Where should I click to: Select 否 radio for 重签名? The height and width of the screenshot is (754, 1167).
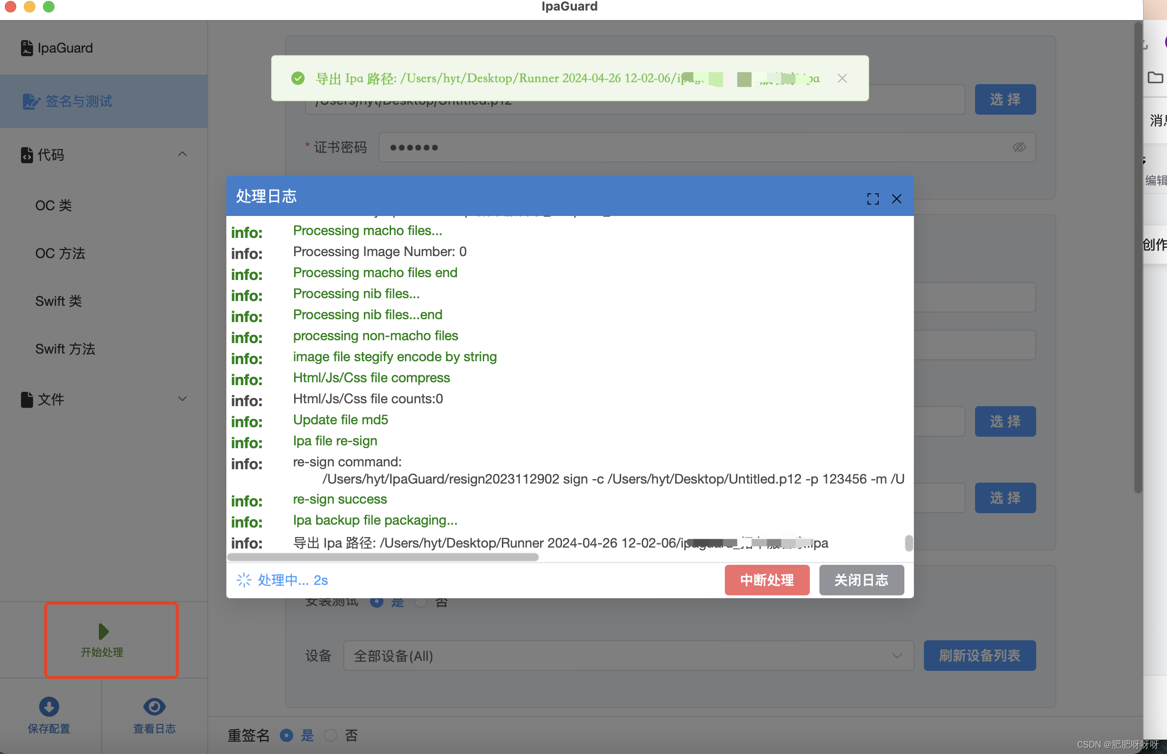click(331, 735)
